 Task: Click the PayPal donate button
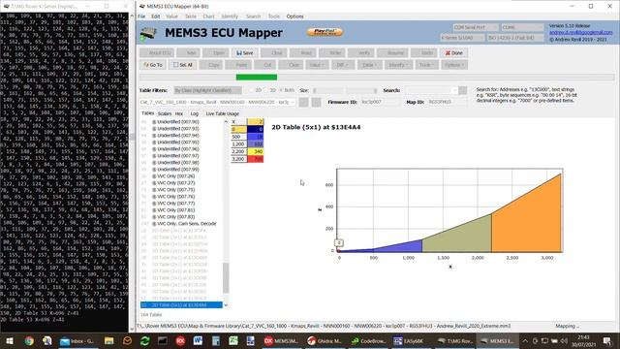(325, 32)
